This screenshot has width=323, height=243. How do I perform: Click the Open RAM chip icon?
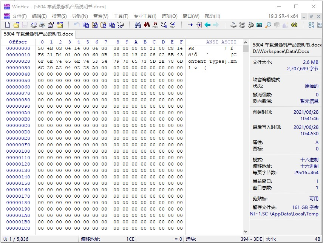click(x=251, y=25)
